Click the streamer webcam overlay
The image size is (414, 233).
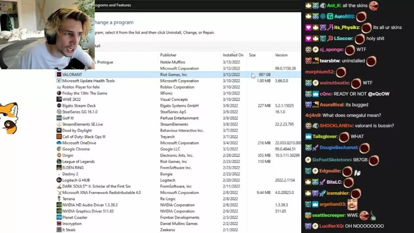tap(47, 34)
